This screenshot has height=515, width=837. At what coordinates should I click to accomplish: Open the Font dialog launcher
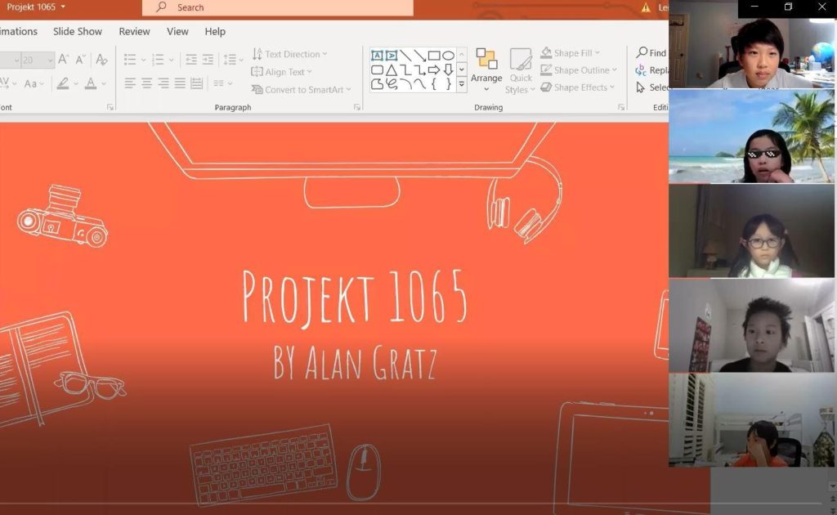point(110,107)
